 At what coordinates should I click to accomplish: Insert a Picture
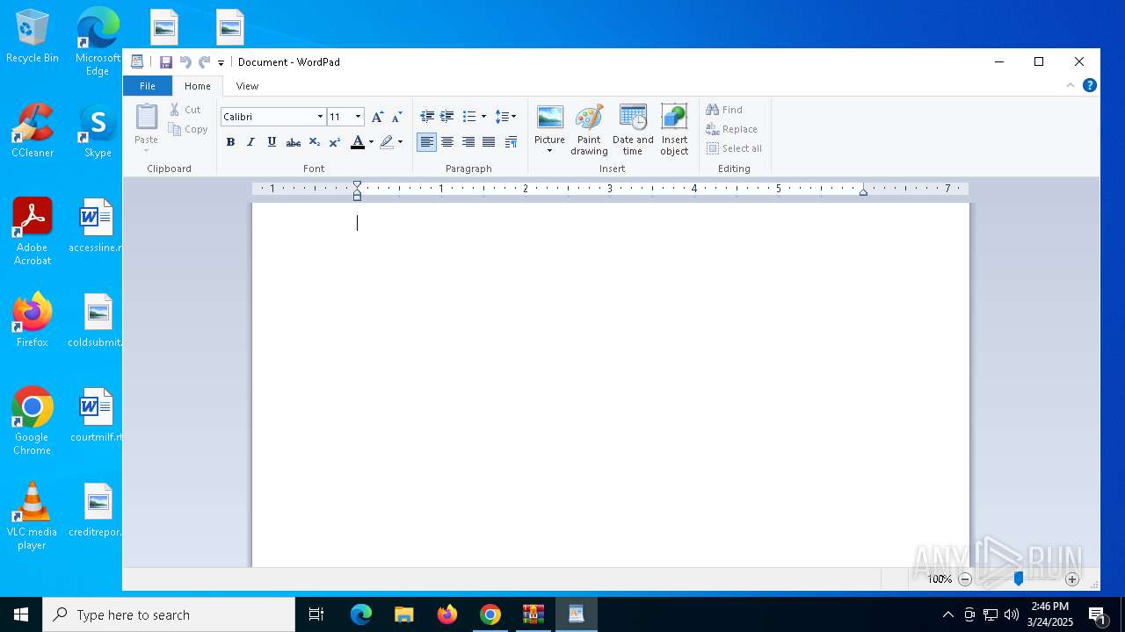(x=550, y=123)
